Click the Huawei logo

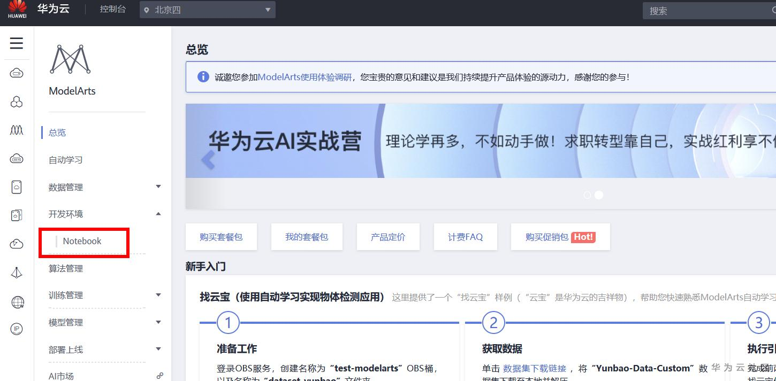coord(17,10)
